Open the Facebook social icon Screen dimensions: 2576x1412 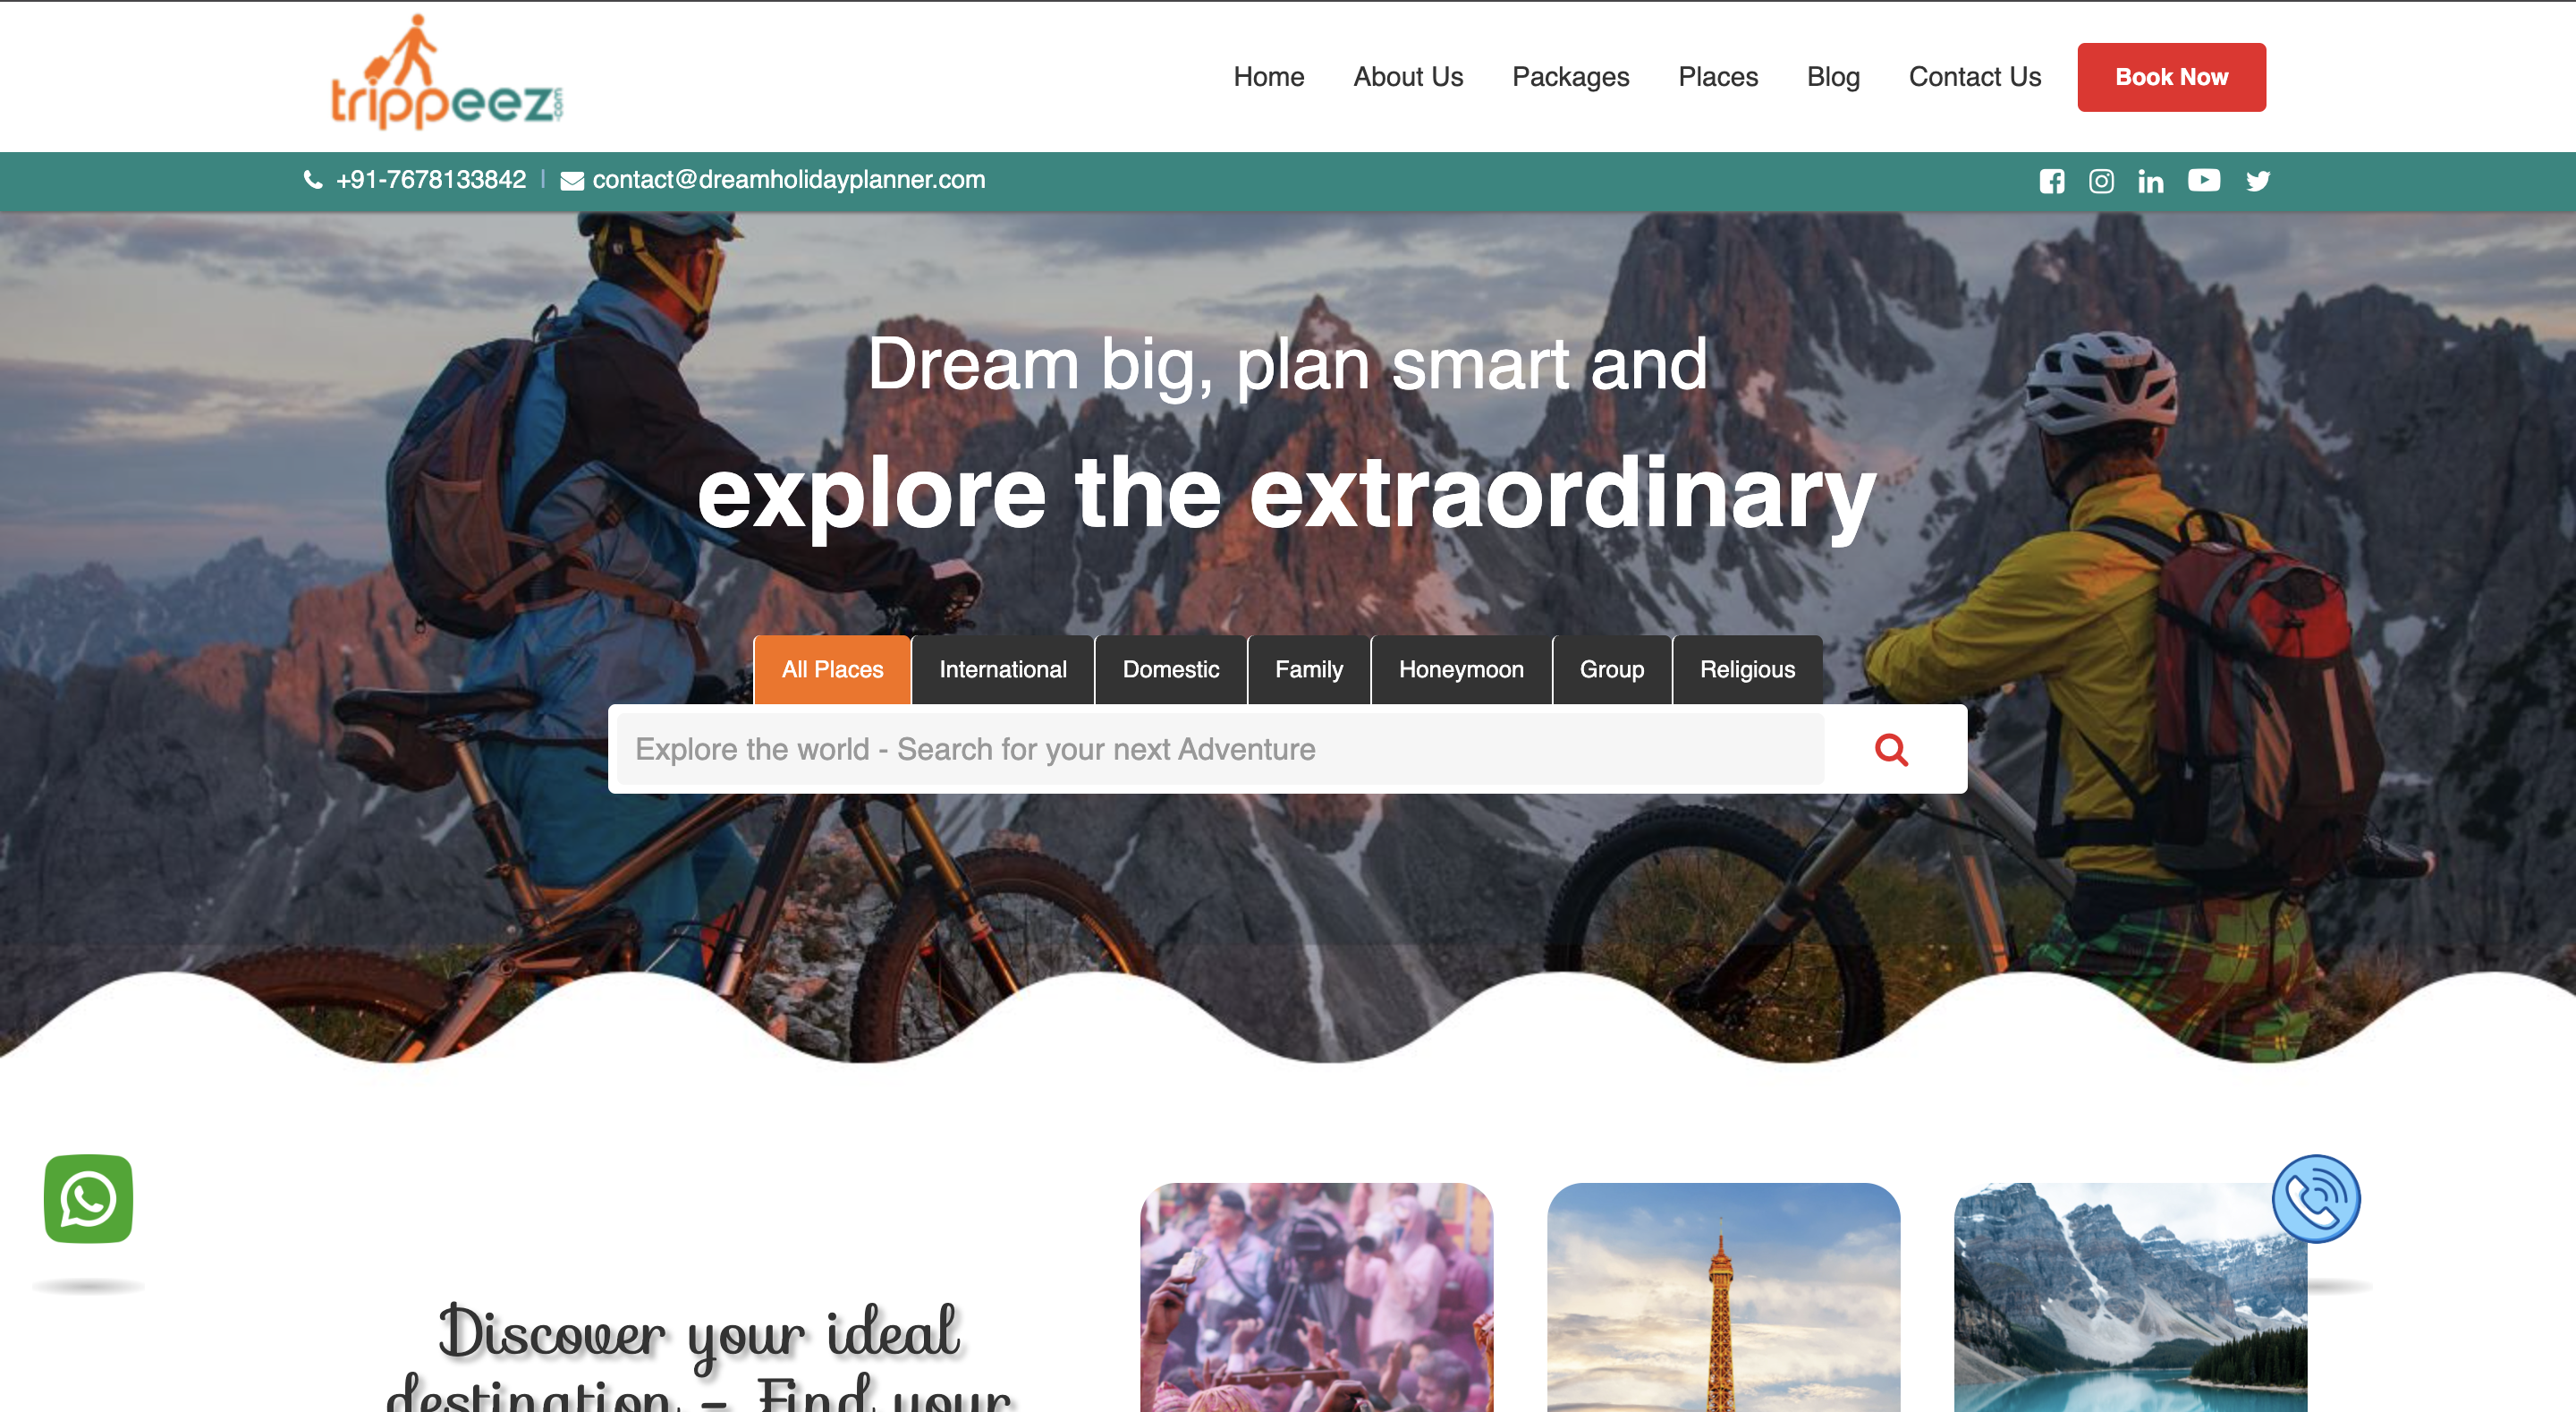click(x=2052, y=181)
